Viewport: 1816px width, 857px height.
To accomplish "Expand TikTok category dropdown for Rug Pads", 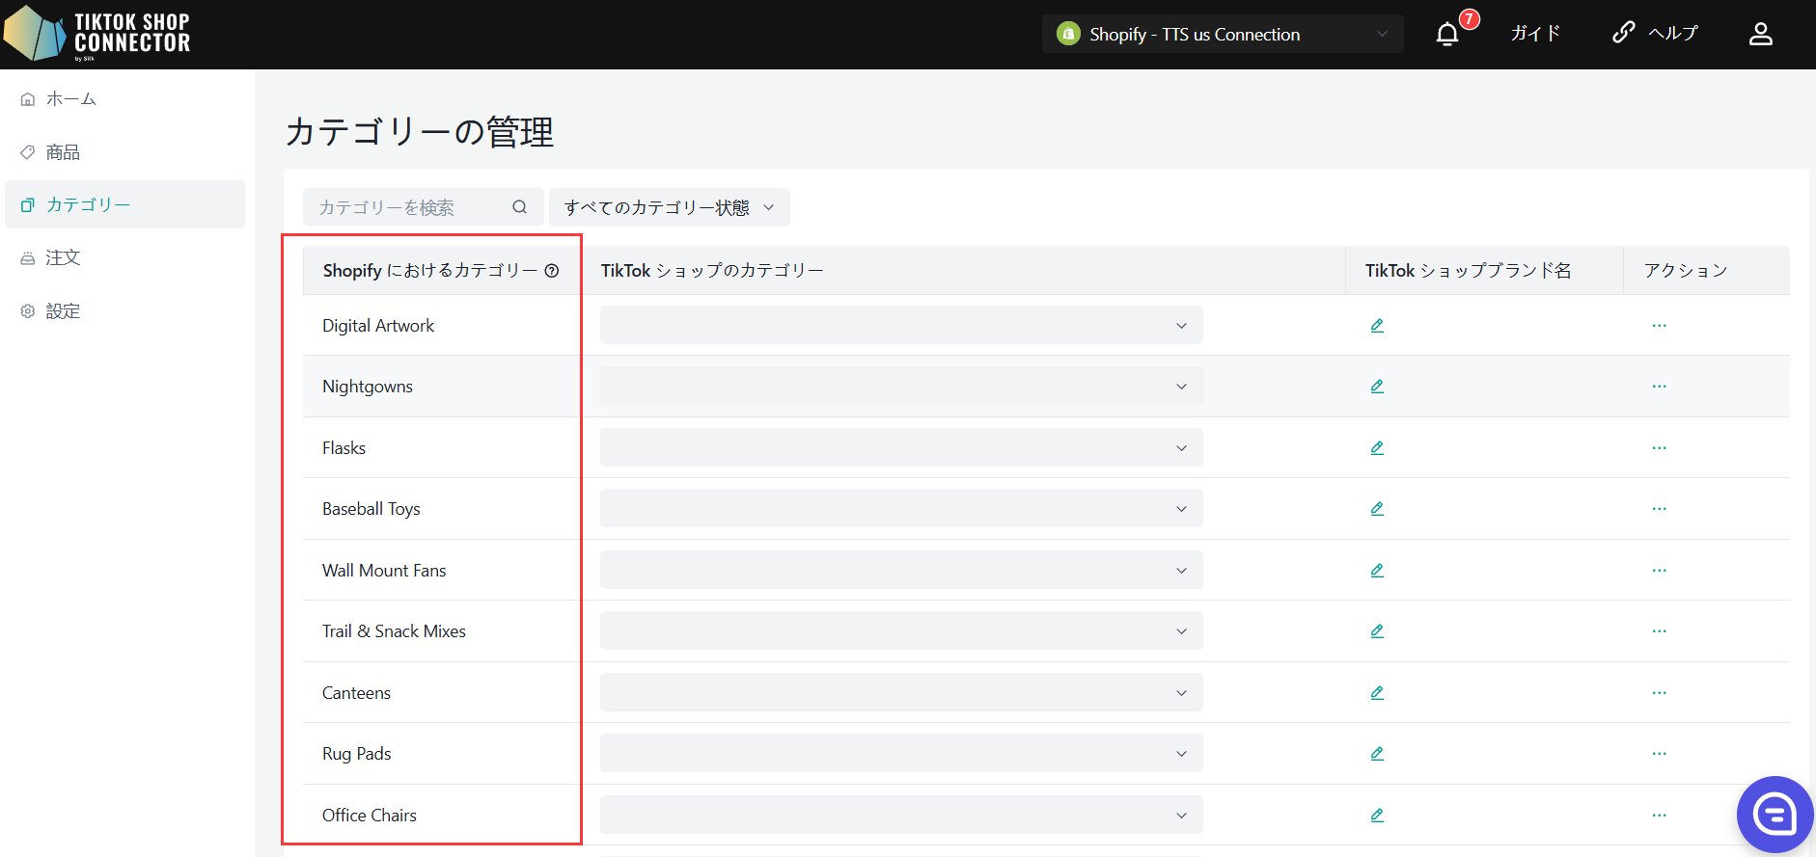I will click(x=901, y=754).
